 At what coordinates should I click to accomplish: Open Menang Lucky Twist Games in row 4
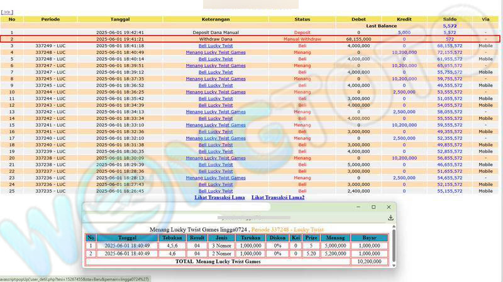click(x=216, y=52)
